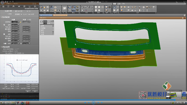Switch to the blue document tab
187x105 pixels.
coord(46,15)
